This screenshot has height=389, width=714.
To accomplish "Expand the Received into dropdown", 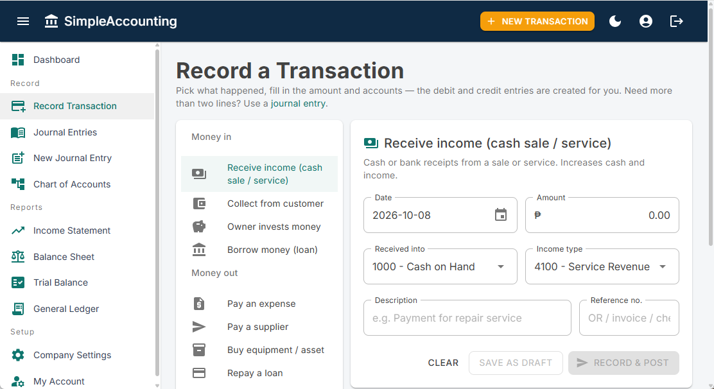I will click(x=440, y=266).
